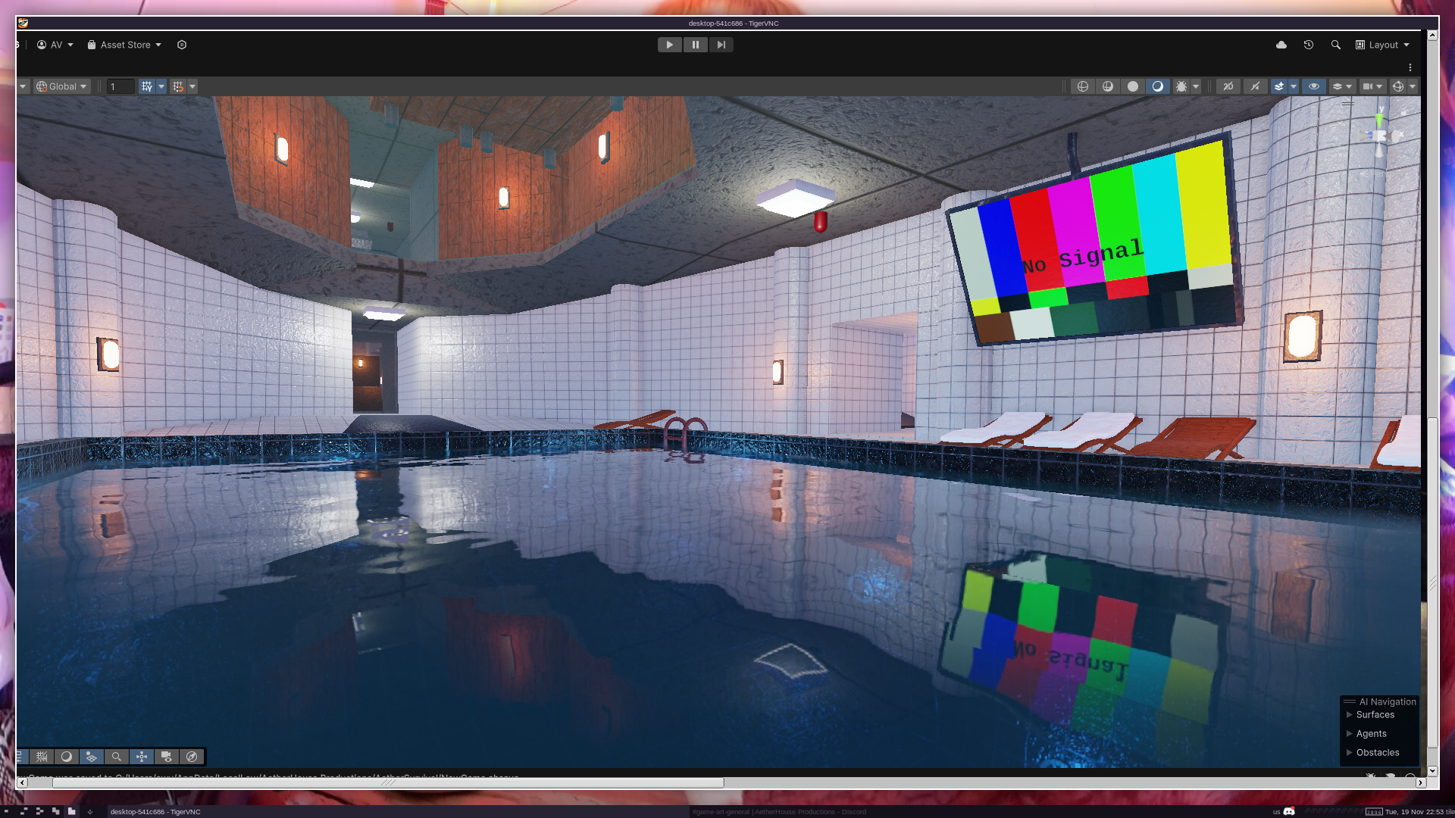
Task: Open the undo history icon
Action: (x=1309, y=45)
